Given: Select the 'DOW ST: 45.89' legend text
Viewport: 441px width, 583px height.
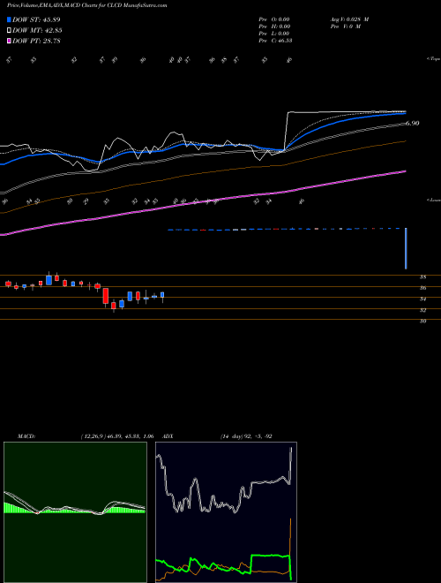Looking at the screenshot, I should point(36,19).
